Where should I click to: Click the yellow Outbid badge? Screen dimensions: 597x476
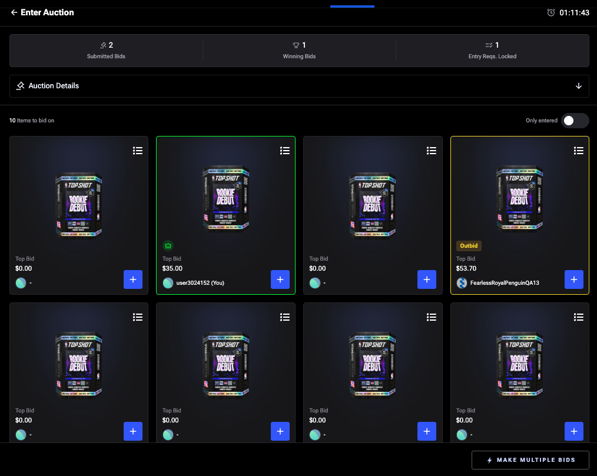pos(469,246)
